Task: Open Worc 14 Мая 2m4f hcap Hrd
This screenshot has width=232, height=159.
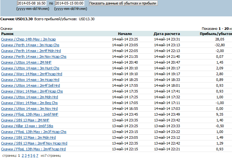Action: [x=31, y=74]
